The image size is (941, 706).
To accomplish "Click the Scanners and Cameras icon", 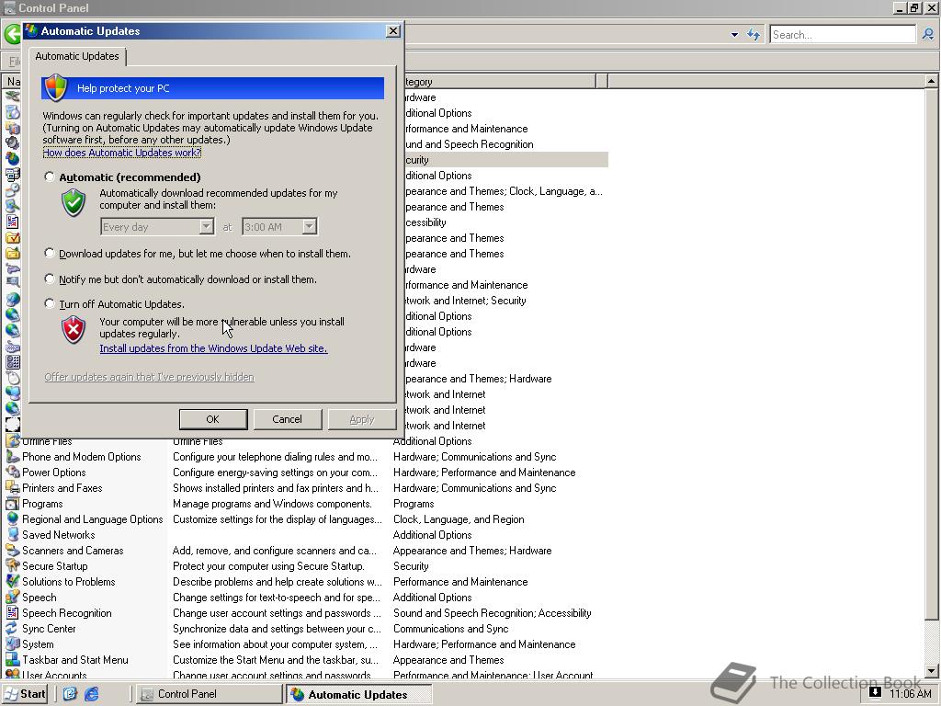I will (x=13, y=551).
